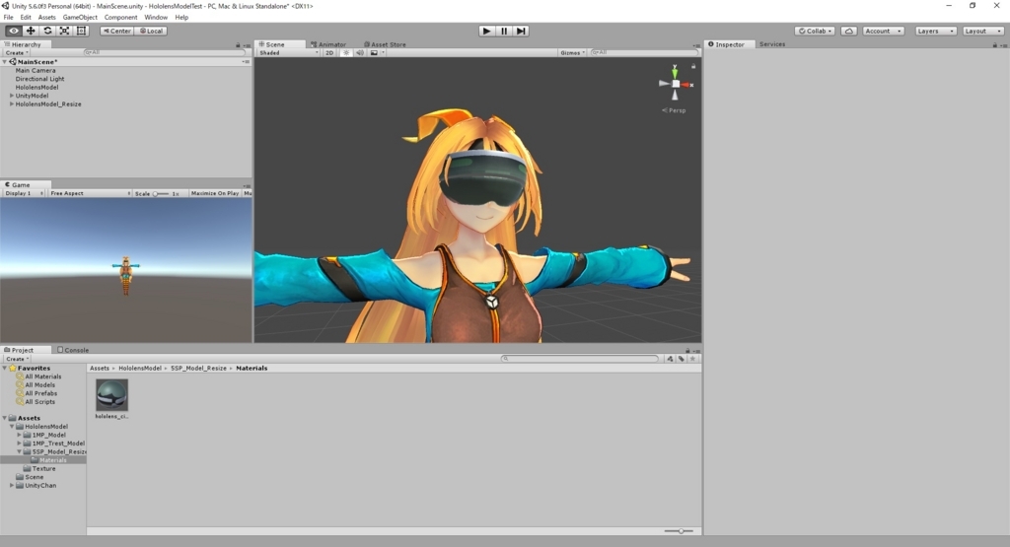
Task: Click the Scene view search field
Action: coord(644,53)
